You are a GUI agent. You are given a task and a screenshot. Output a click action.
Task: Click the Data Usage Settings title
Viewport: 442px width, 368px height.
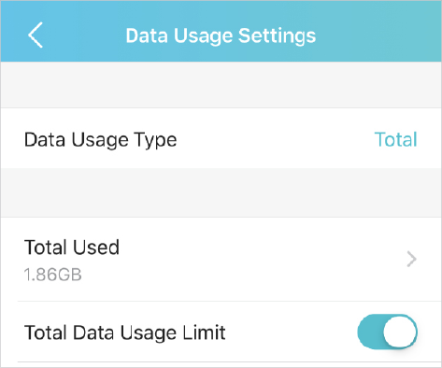[x=221, y=35]
